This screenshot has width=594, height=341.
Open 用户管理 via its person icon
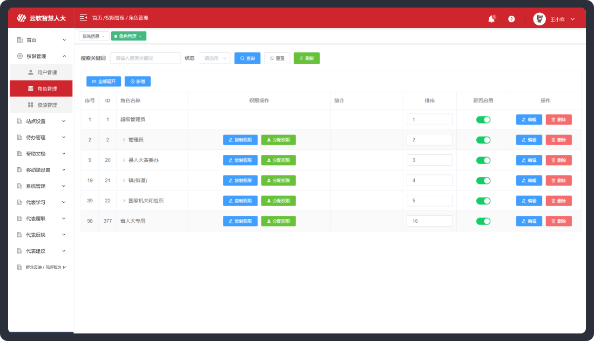[30, 72]
